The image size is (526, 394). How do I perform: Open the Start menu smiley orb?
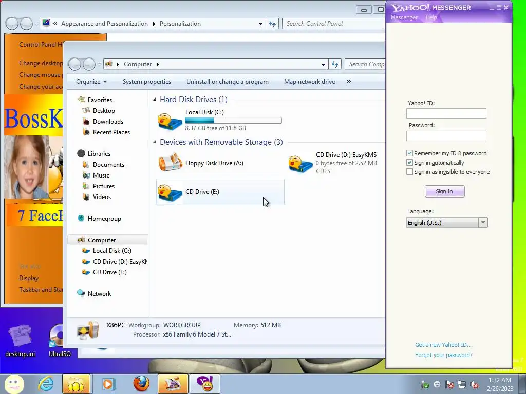(x=14, y=384)
